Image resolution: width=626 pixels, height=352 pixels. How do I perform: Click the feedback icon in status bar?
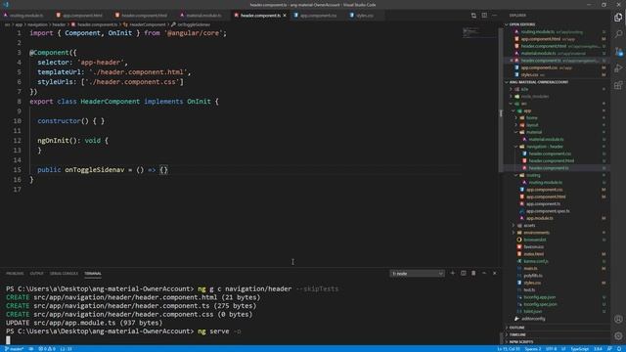click(609, 349)
